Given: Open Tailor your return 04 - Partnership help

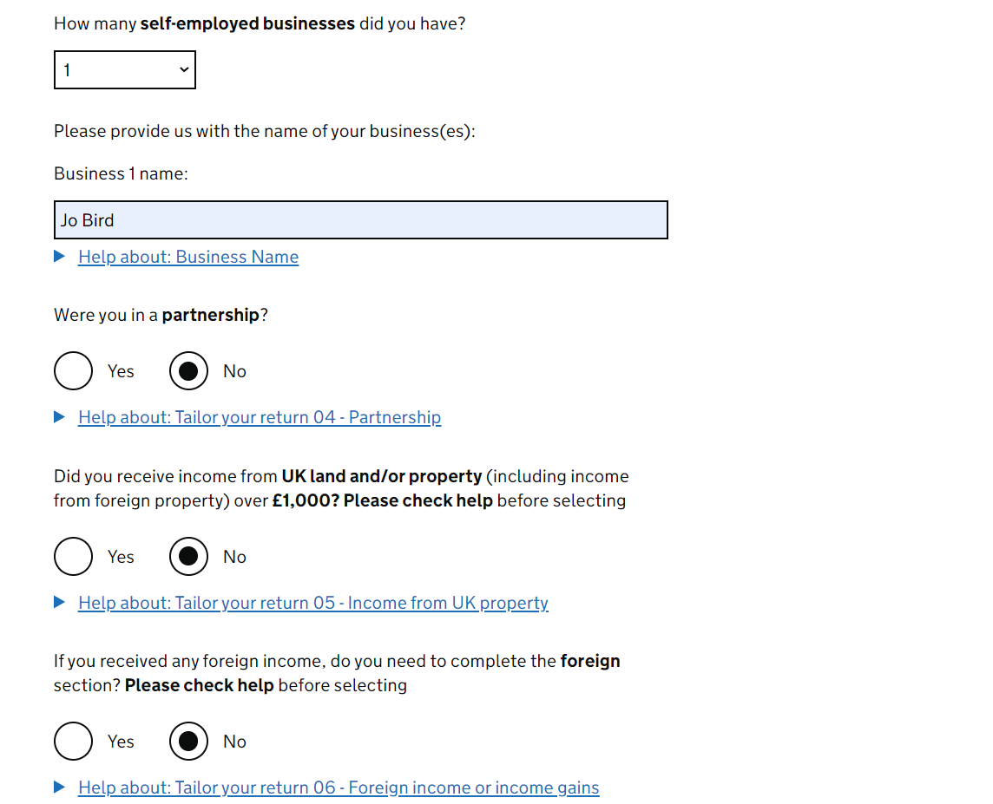Looking at the screenshot, I should click(260, 417).
